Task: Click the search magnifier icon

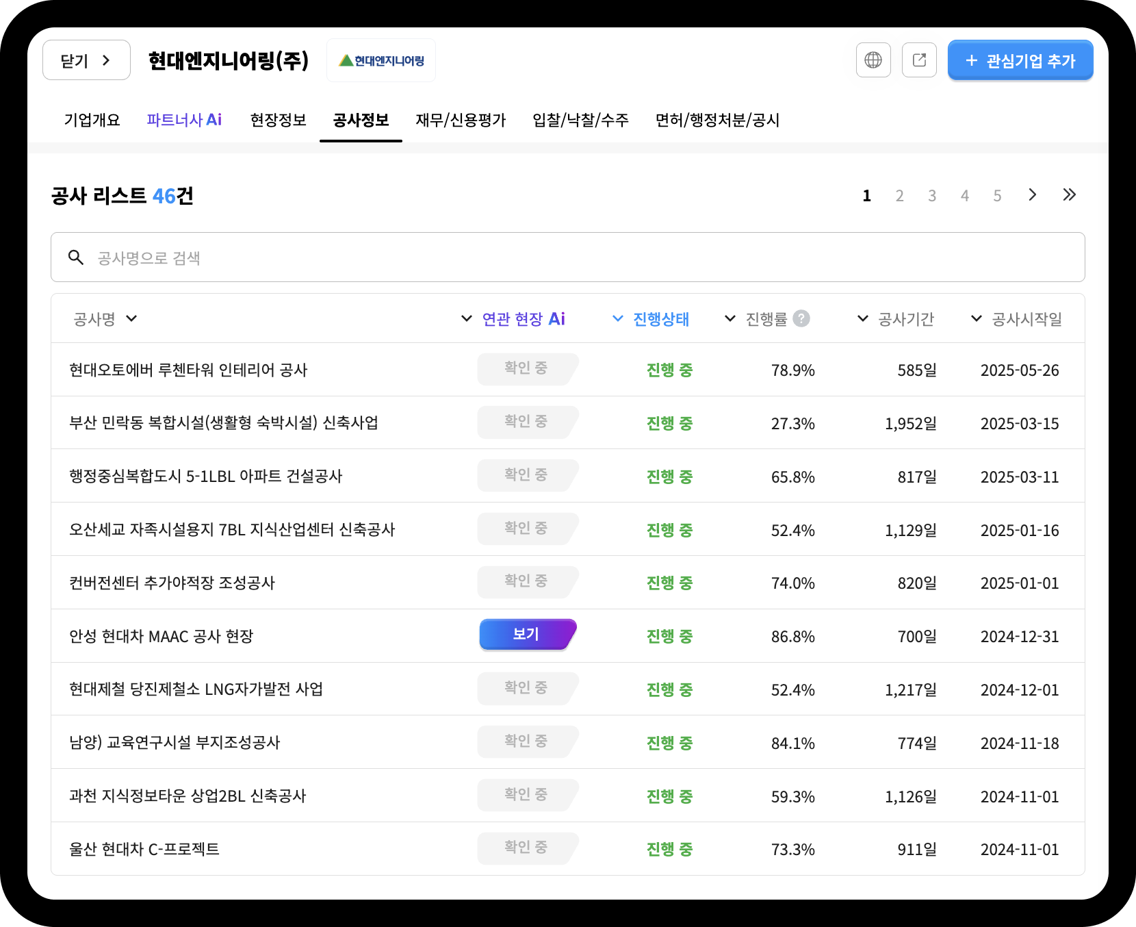Action: pyautogui.click(x=76, y=257)
